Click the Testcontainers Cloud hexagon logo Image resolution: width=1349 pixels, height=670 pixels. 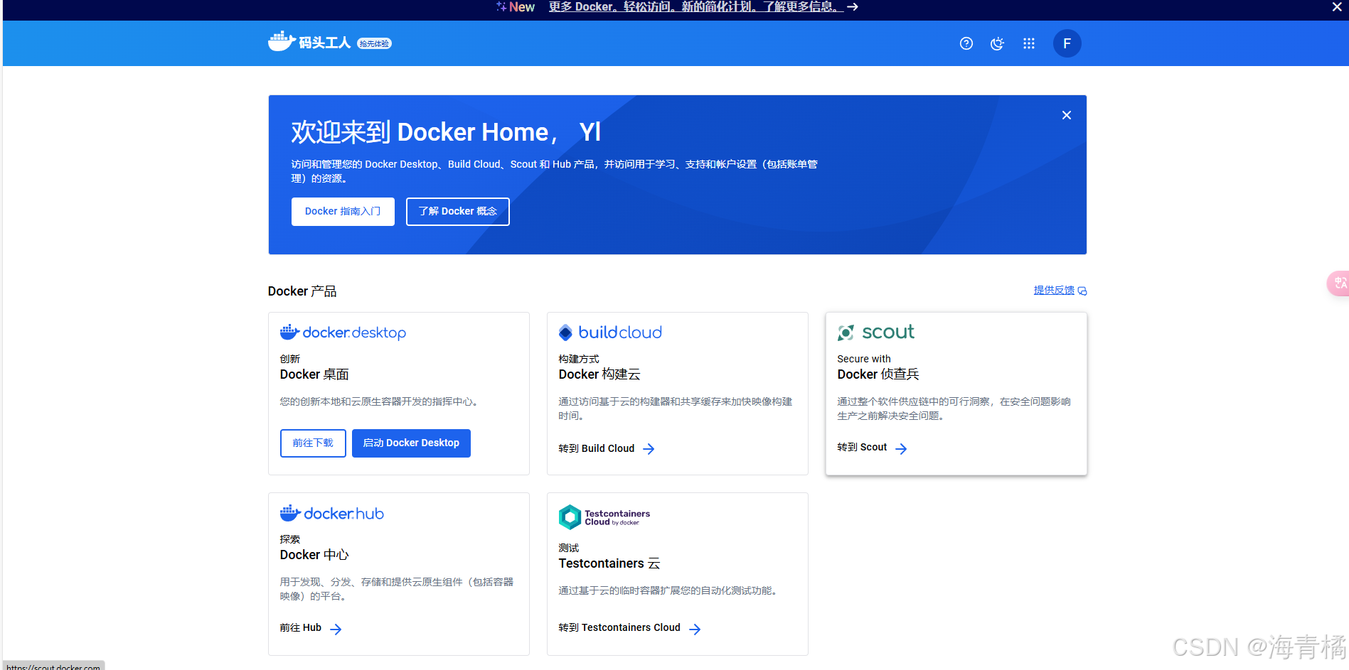(x=570, y=517)
